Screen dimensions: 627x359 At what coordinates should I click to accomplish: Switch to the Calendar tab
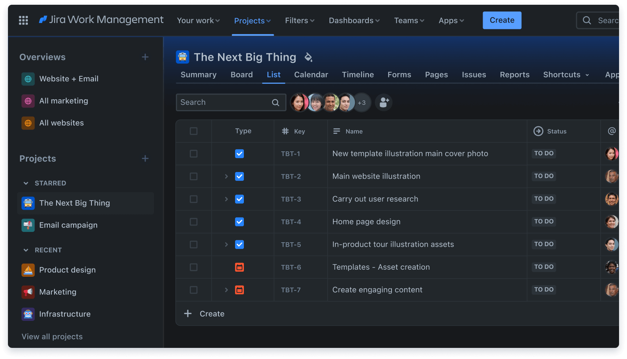pyautogui.click(x=311, y=75)
